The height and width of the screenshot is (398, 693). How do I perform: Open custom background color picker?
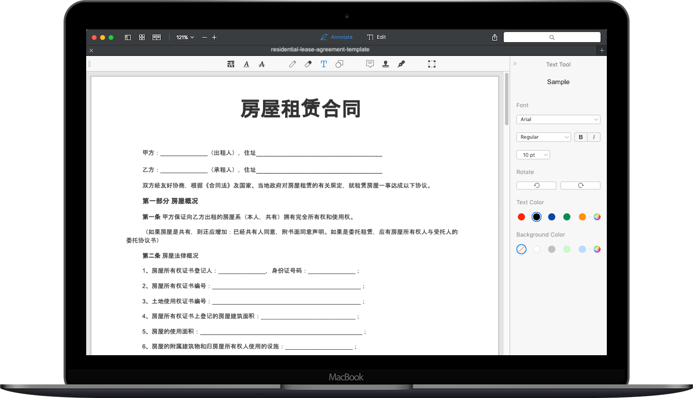597,249
